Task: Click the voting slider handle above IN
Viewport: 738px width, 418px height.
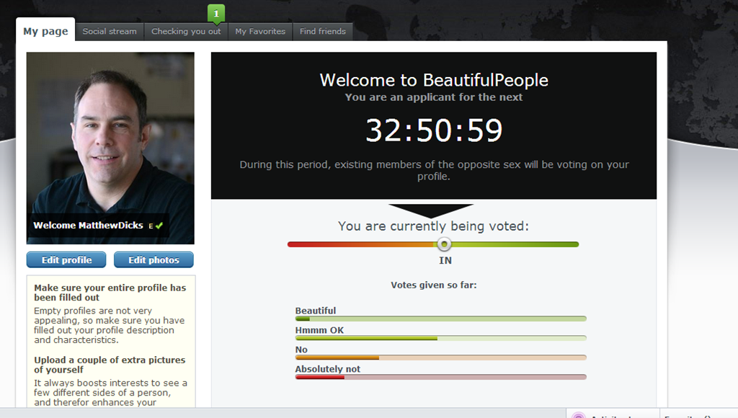Action: click(444, 244)
